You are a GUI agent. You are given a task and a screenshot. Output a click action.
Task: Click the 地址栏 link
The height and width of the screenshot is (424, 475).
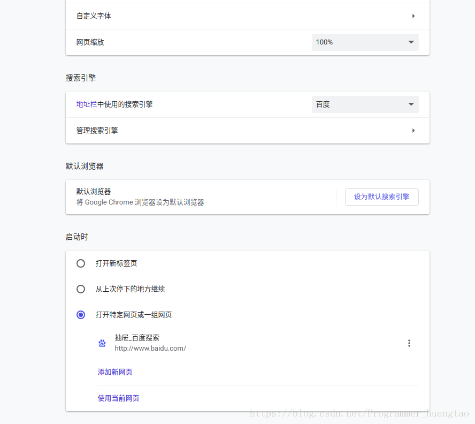point(86,104)
